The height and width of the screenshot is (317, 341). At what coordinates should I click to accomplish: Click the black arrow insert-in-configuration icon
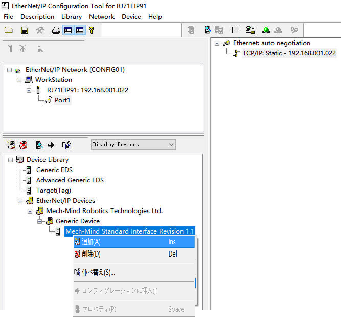tap(51, 145)
